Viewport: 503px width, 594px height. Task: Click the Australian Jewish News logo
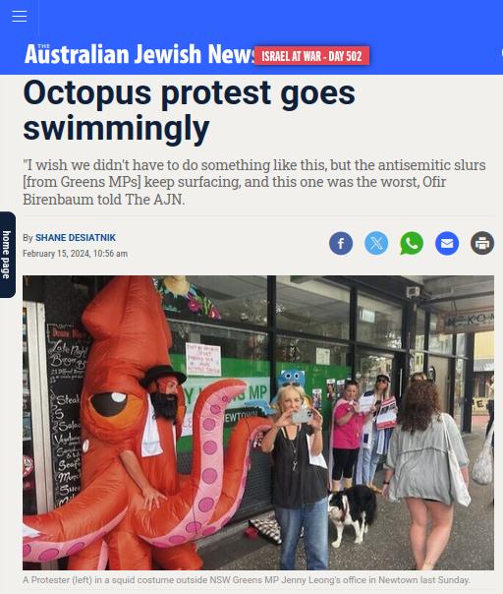[140, 54]
